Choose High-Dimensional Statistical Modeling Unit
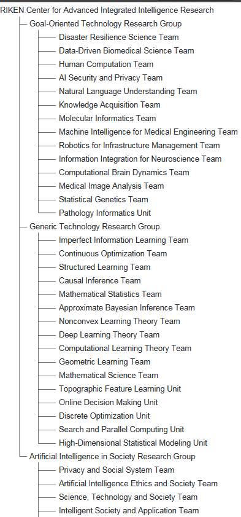The height and width of the screenshot is (517, 241). 133,443
